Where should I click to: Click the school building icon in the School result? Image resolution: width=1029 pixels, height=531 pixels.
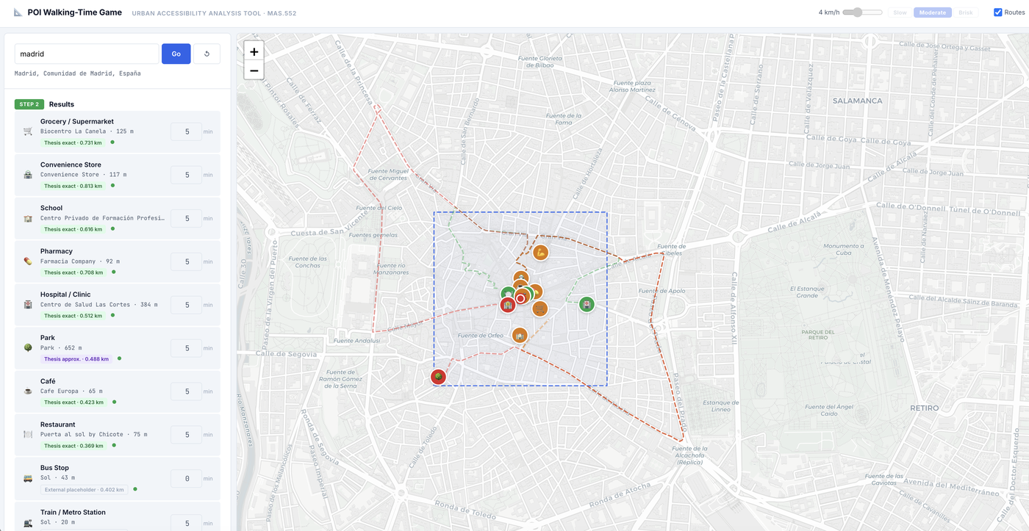[27, 217]
